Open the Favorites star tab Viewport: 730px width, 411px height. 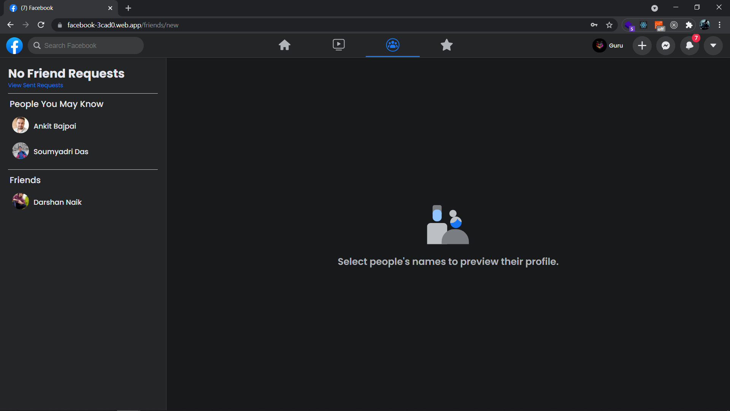(x=446, y=45)
